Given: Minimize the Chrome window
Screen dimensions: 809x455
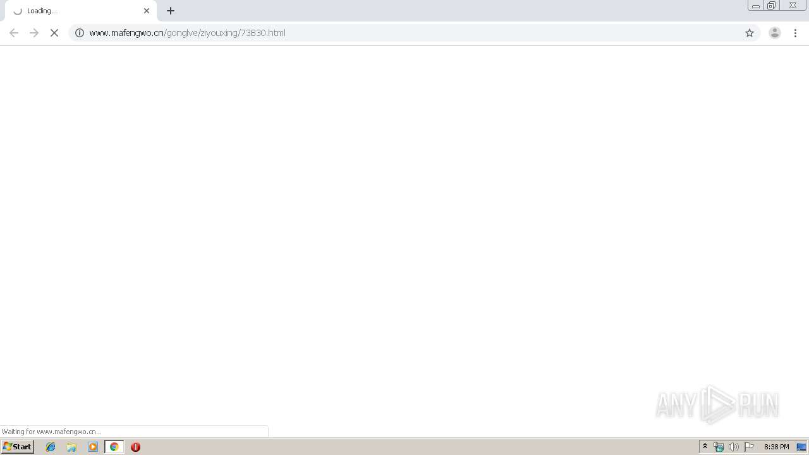Looking at the screenshot, I should pos(756,6).
